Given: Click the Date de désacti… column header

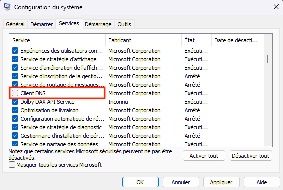Looking at the screenshot, I should coord(237,40).
